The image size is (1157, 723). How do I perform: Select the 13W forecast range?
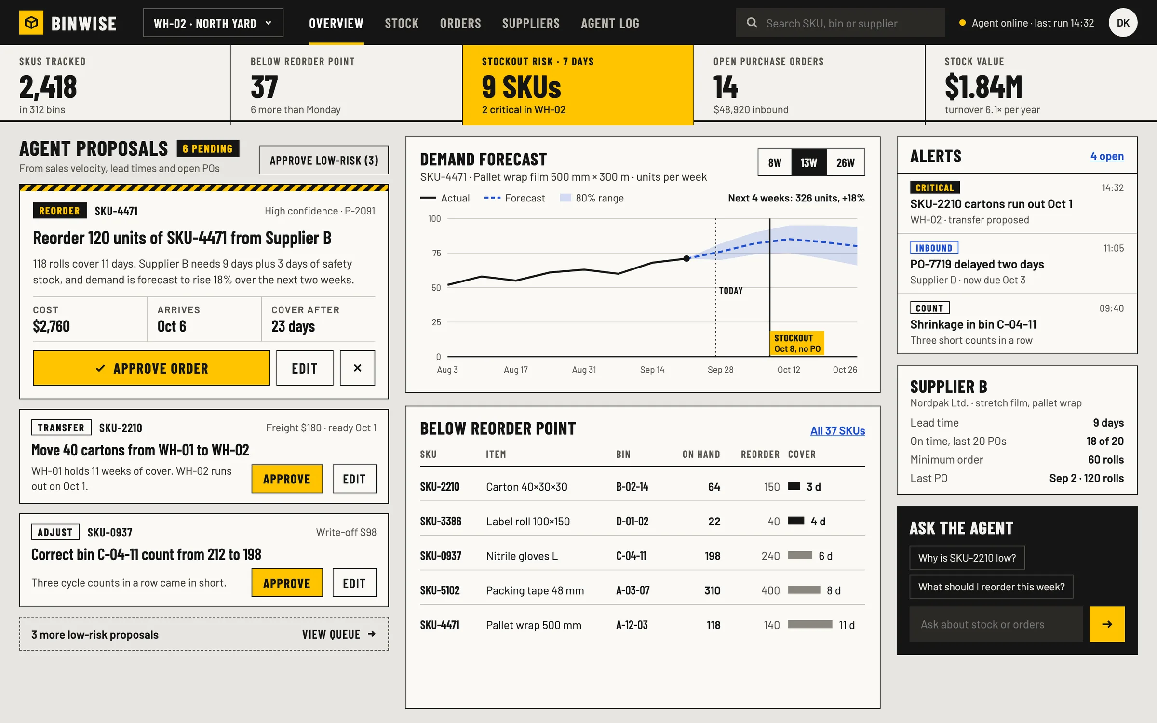(x=809, y=162)
